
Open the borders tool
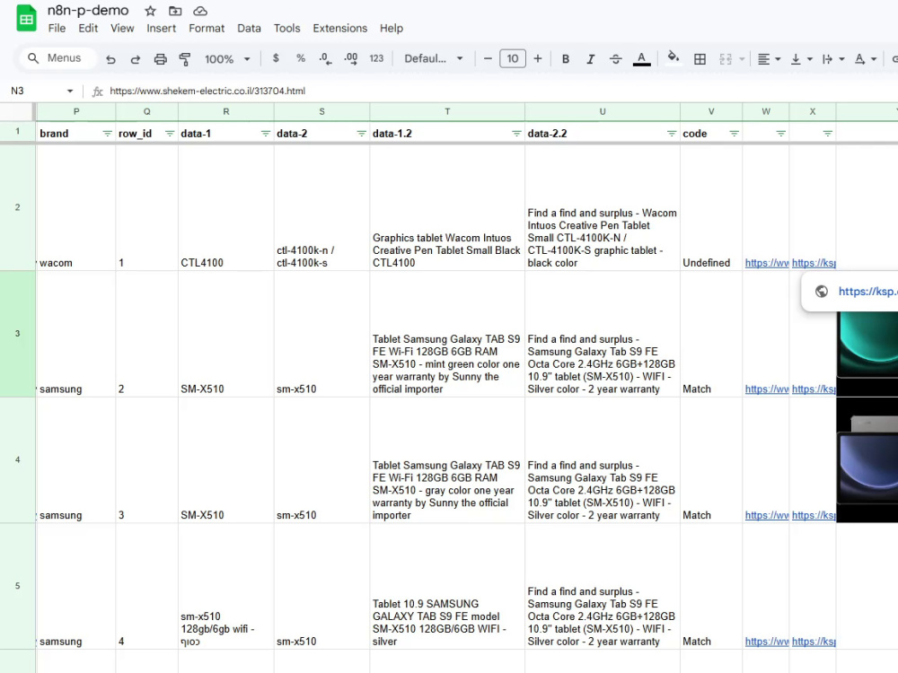700,59
